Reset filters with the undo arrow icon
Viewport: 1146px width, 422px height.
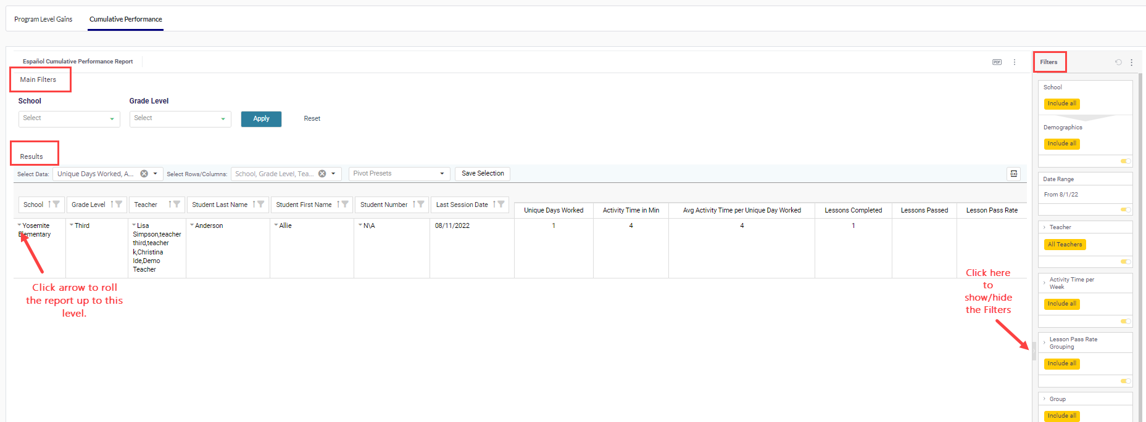[x=1118, y=62]
